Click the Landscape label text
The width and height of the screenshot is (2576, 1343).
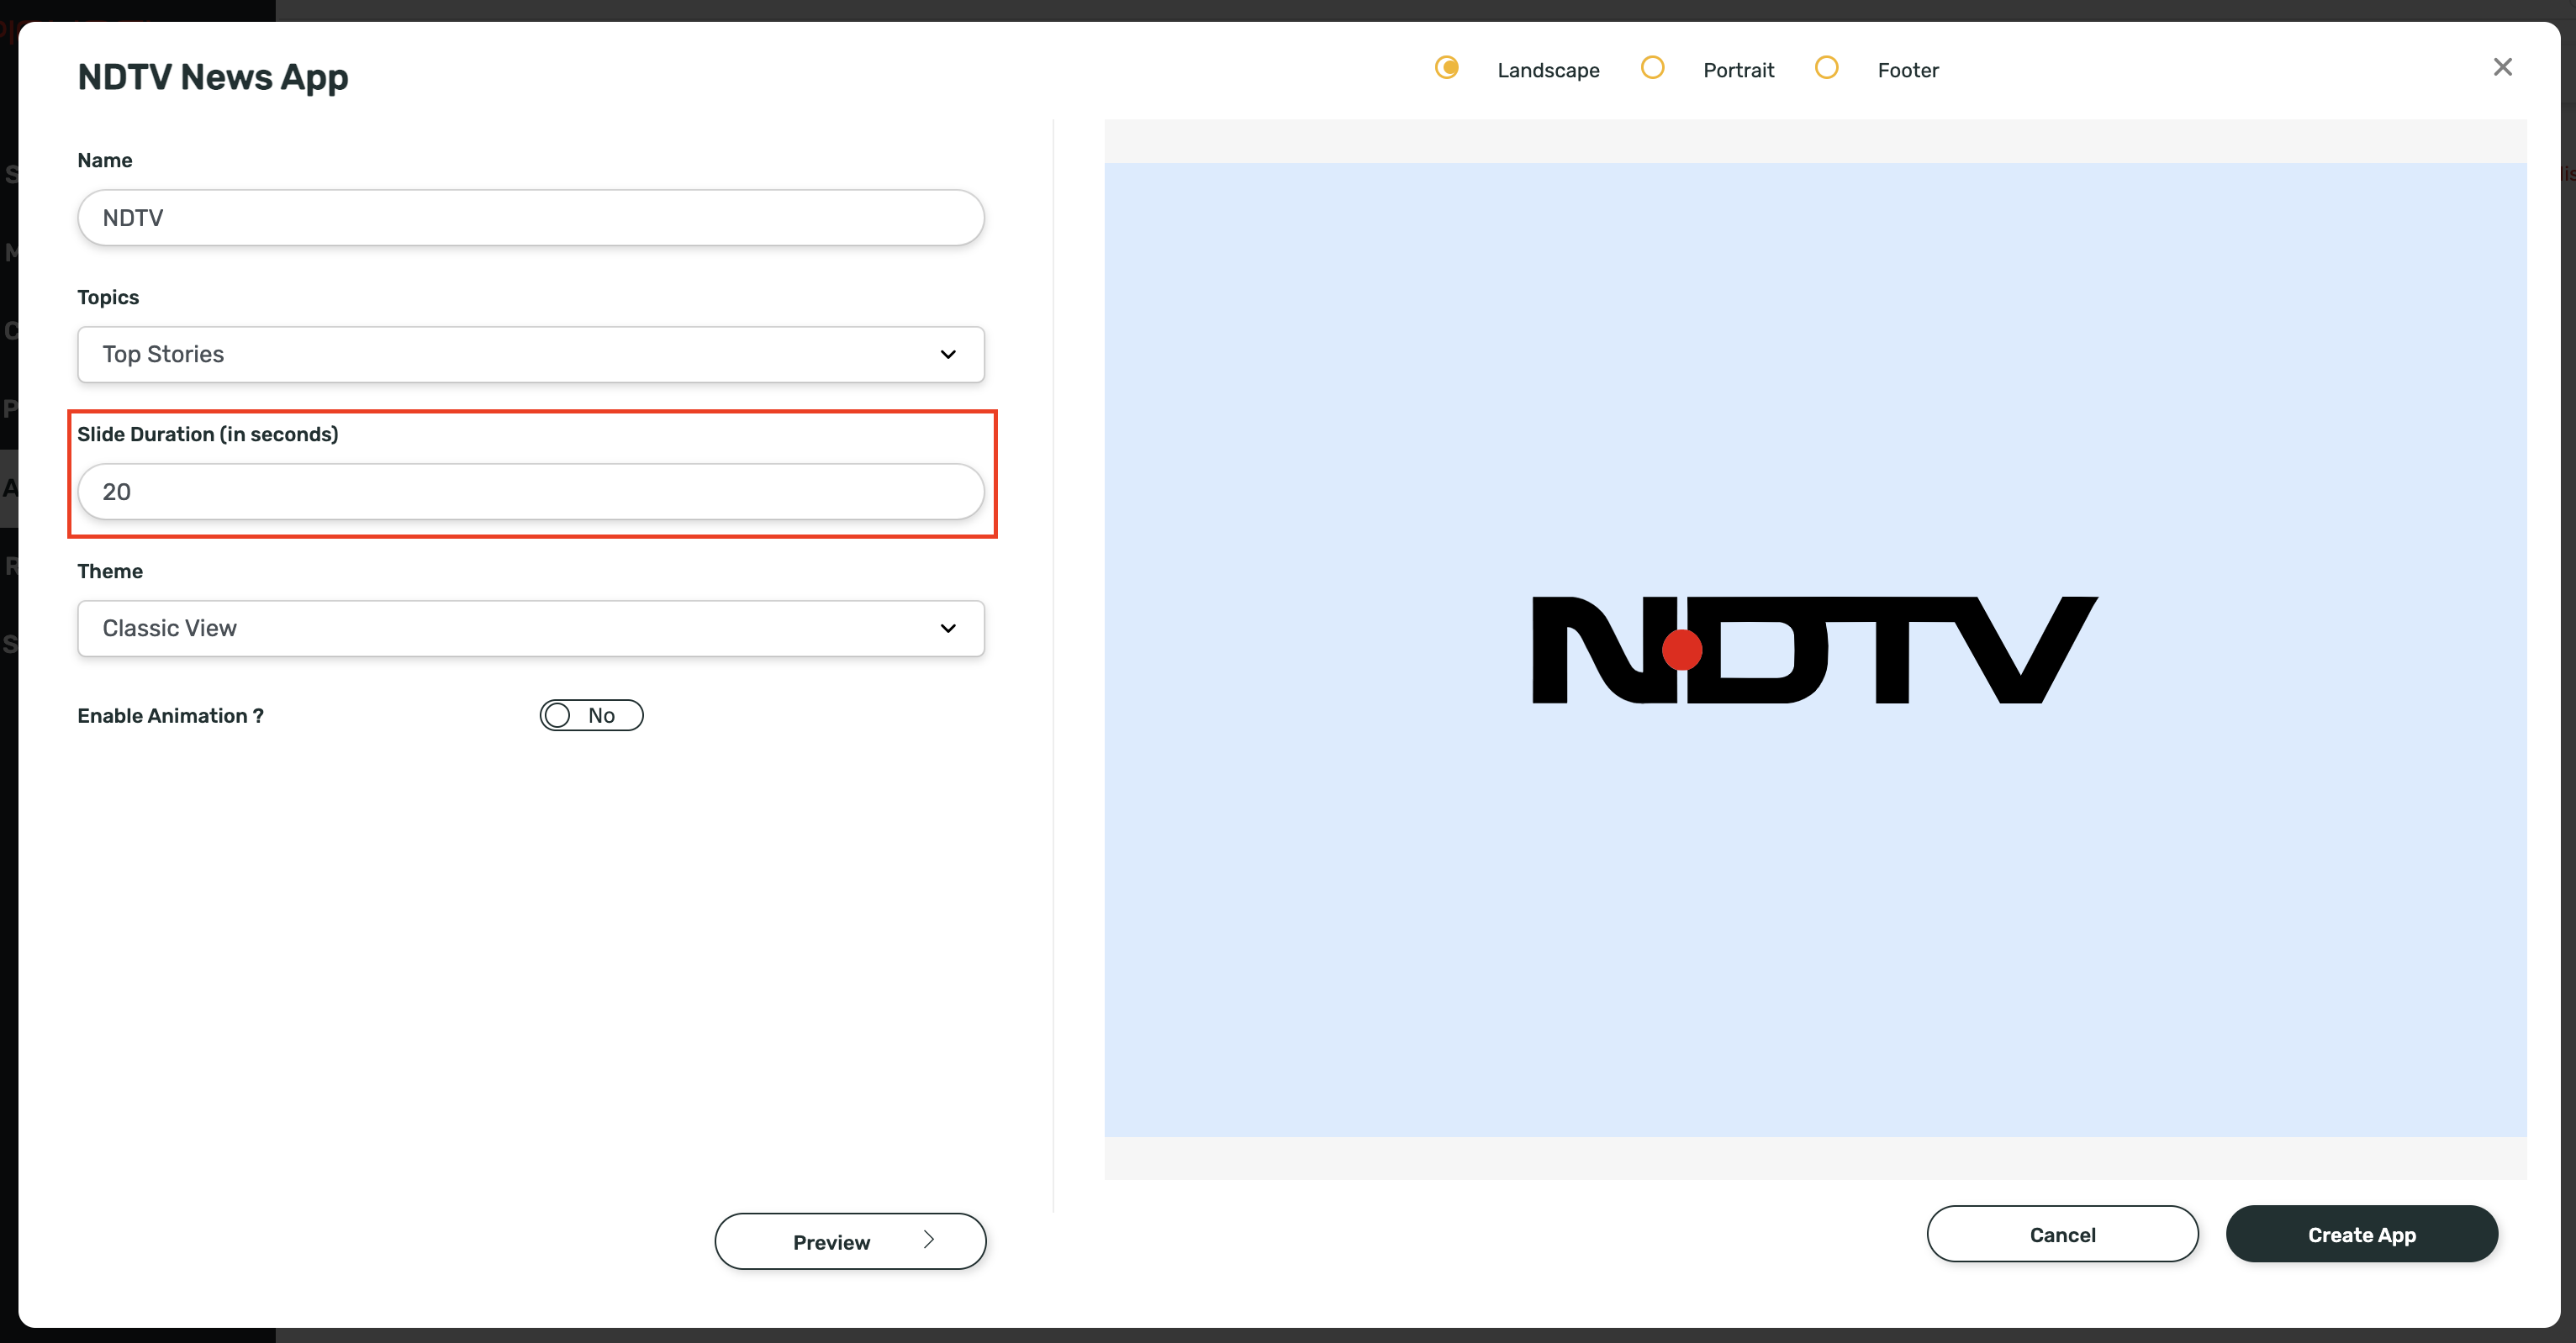pyautogui.click(x=1548, y=70)
